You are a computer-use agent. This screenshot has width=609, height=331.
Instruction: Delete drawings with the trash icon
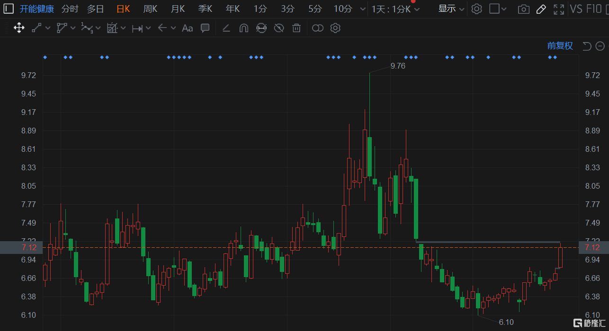coord(296,28)
